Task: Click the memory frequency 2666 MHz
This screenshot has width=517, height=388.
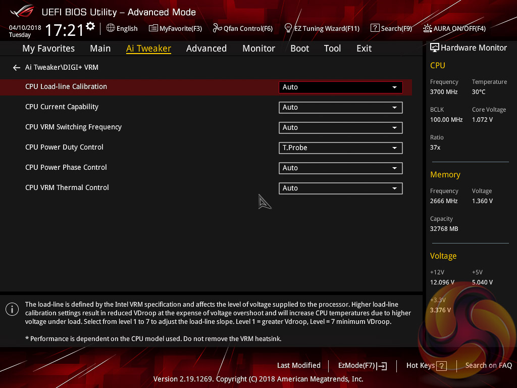Action: (x=444, y=201)
